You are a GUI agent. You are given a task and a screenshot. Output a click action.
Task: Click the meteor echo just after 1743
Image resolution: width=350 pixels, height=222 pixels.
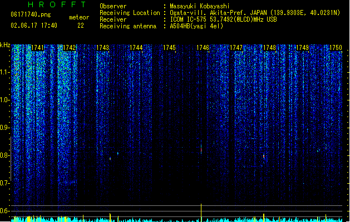tap(110, 159)
